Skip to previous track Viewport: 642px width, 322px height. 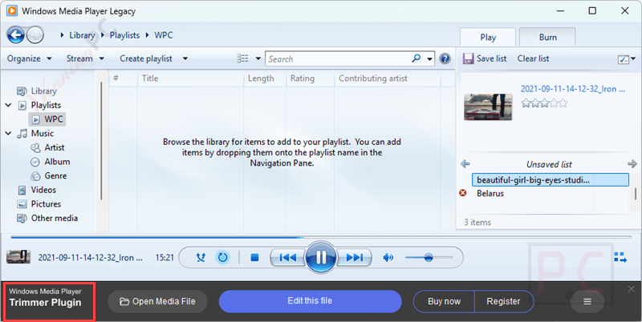click(x=288, y=257)
